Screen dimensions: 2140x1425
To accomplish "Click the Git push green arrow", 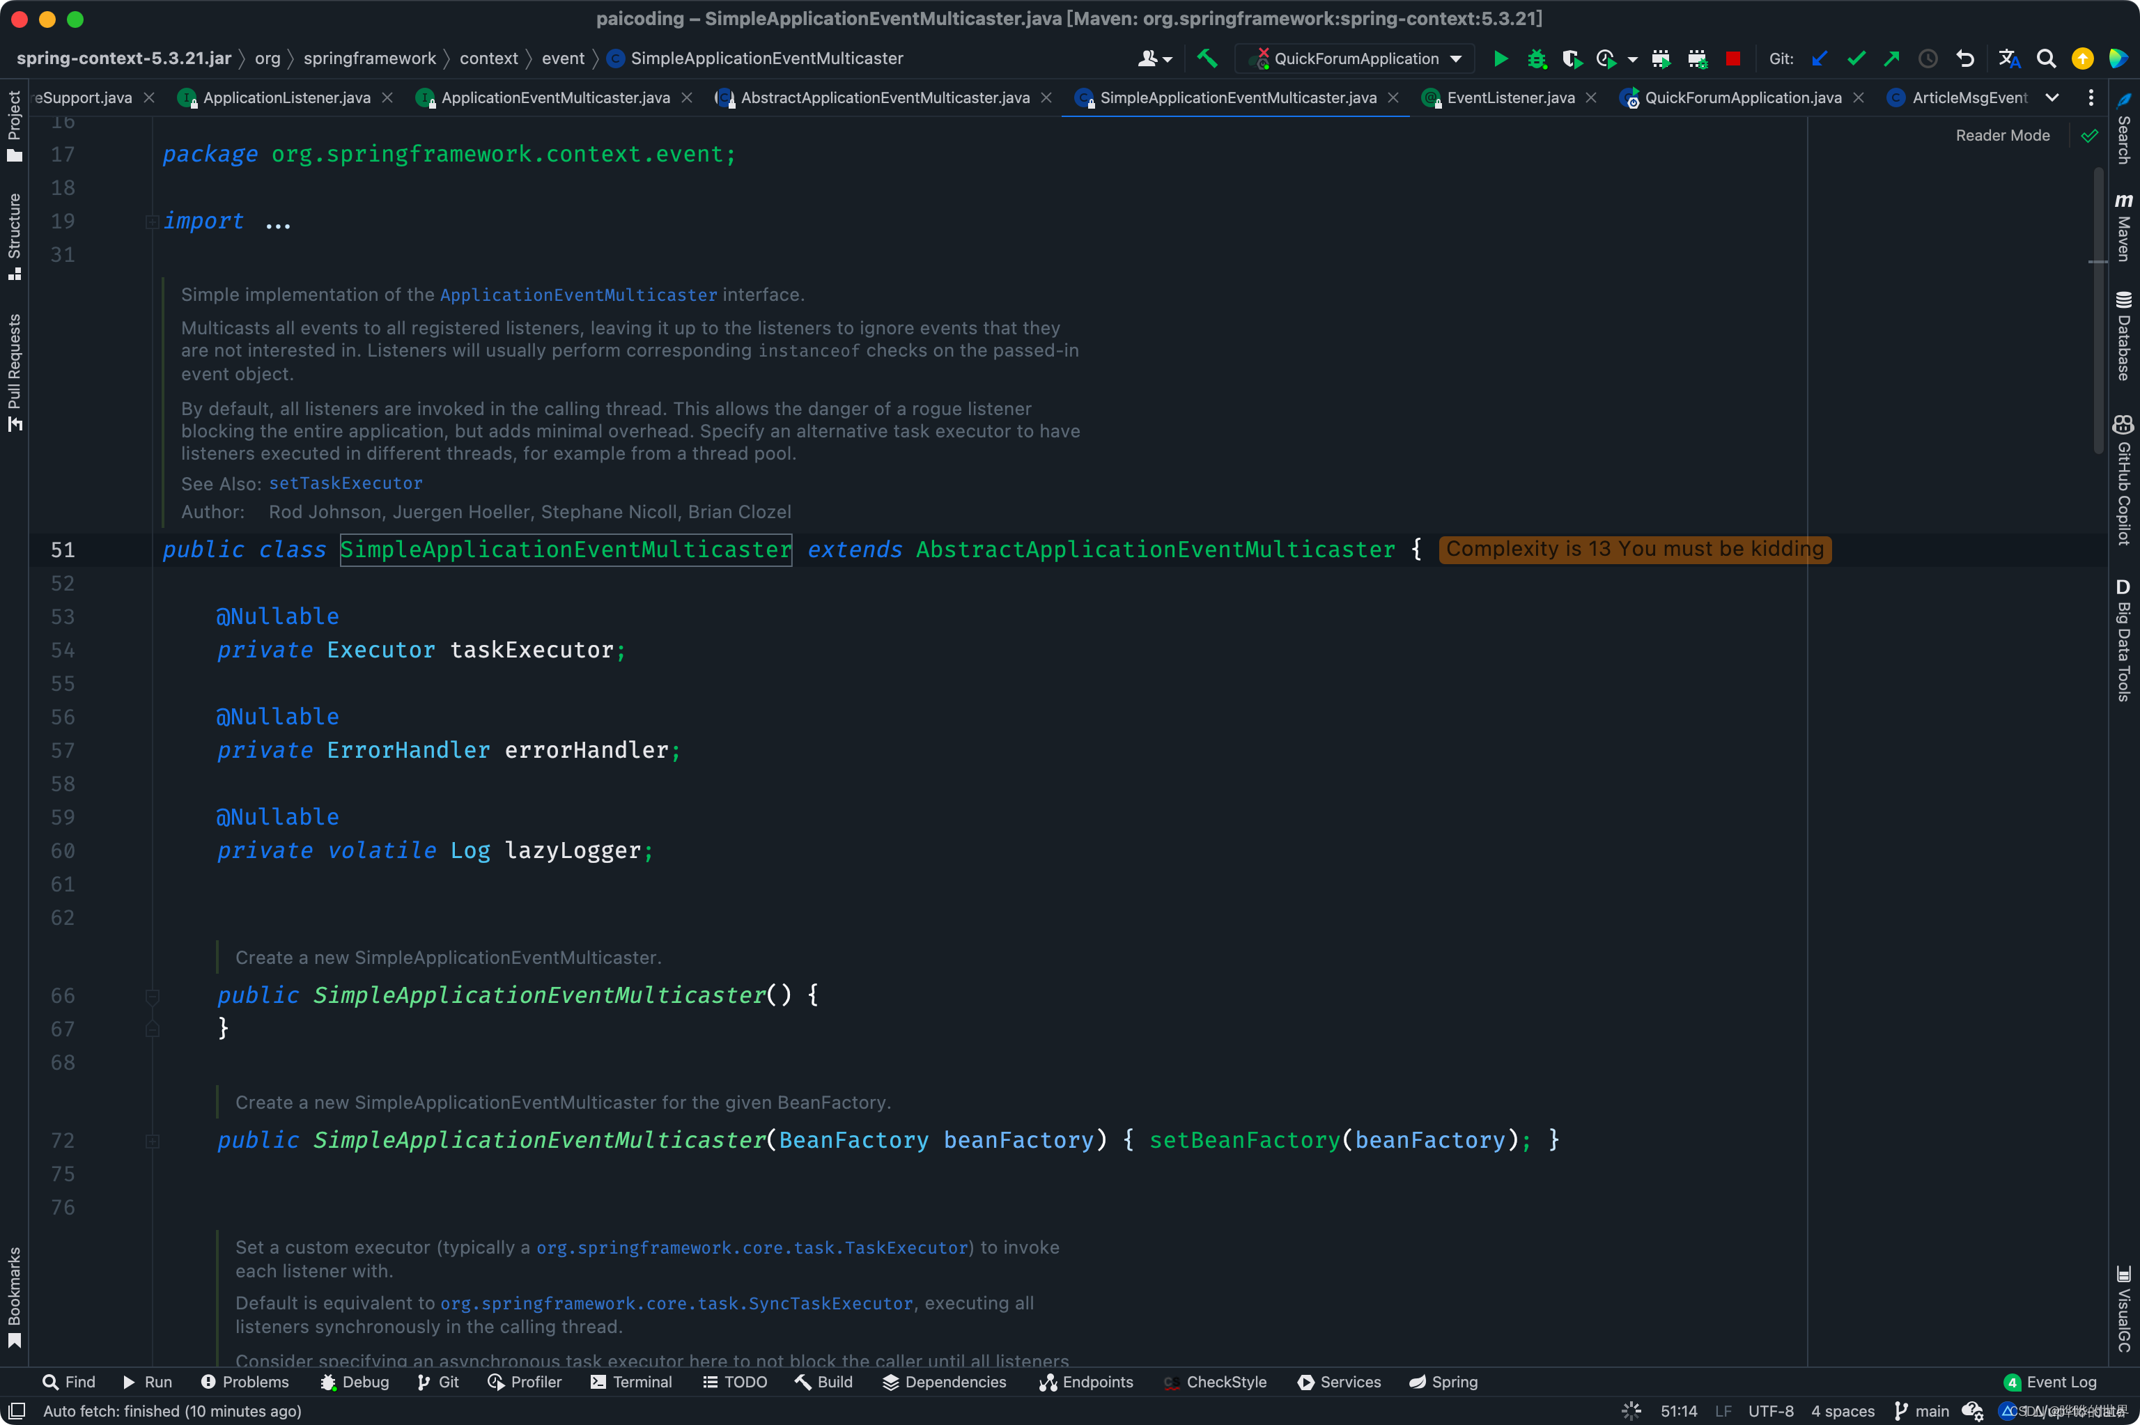I will (x=1891, y=59).
